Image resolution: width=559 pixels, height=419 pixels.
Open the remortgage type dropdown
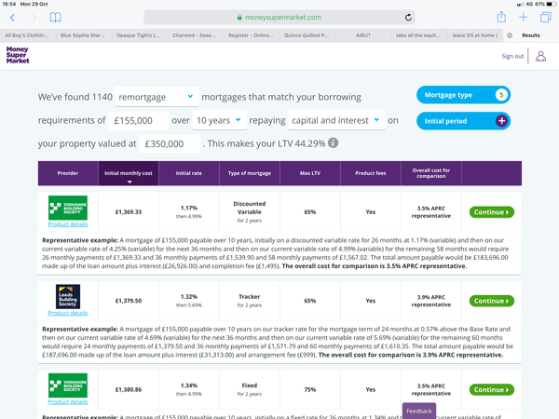[157, 97]
